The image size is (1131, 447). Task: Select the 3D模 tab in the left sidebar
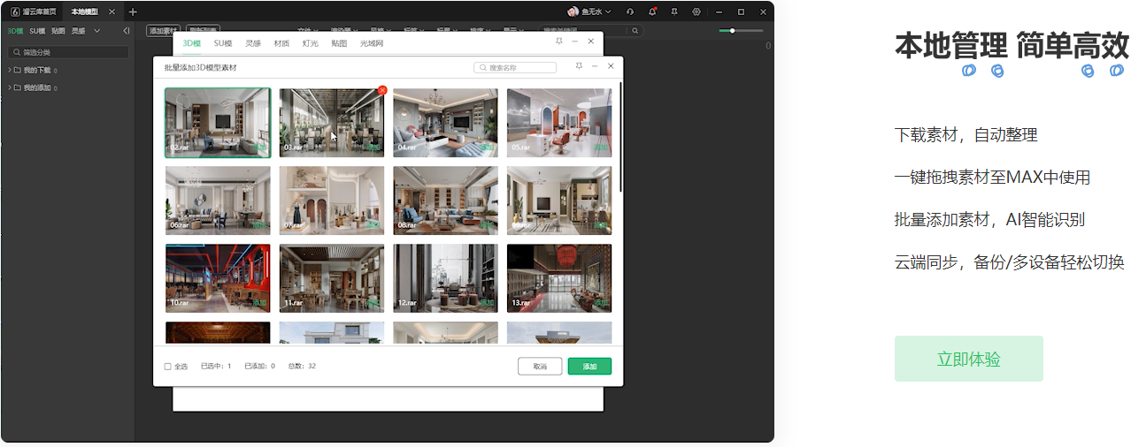15,31
